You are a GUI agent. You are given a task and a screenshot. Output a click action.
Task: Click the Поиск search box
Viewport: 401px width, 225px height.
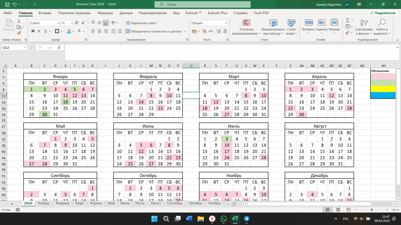click(x=203, y=4)
